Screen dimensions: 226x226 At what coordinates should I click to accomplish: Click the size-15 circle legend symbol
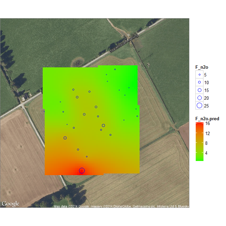pyautogui.click(x=199, y=90)
